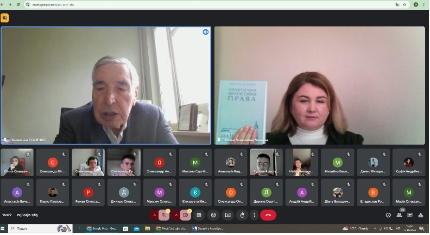
Task: Show the participants people panel
Action: (399, 215)
